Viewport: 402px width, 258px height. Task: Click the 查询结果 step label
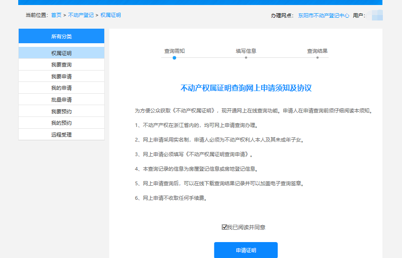point(317,51)
